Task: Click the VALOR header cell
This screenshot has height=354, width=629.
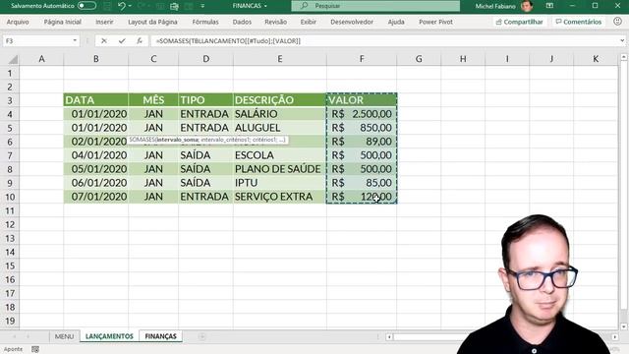Action: [x=362, y=100]
